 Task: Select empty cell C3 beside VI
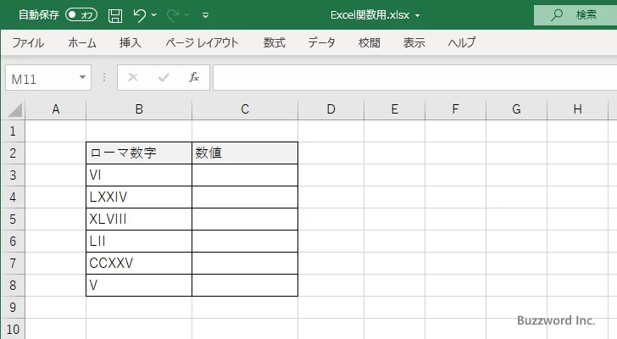pyautogui.click(x=245, y=175)
